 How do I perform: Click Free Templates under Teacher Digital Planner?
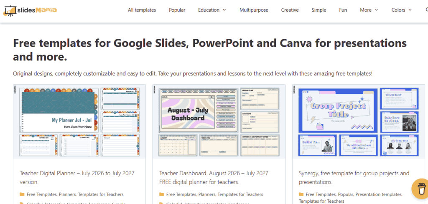coord(41,194)
